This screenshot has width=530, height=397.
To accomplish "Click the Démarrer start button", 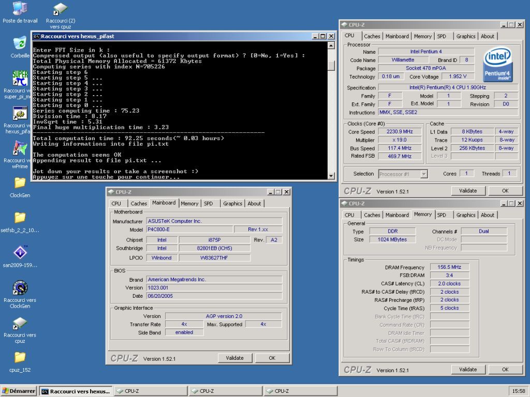I will tap(19, 391).
